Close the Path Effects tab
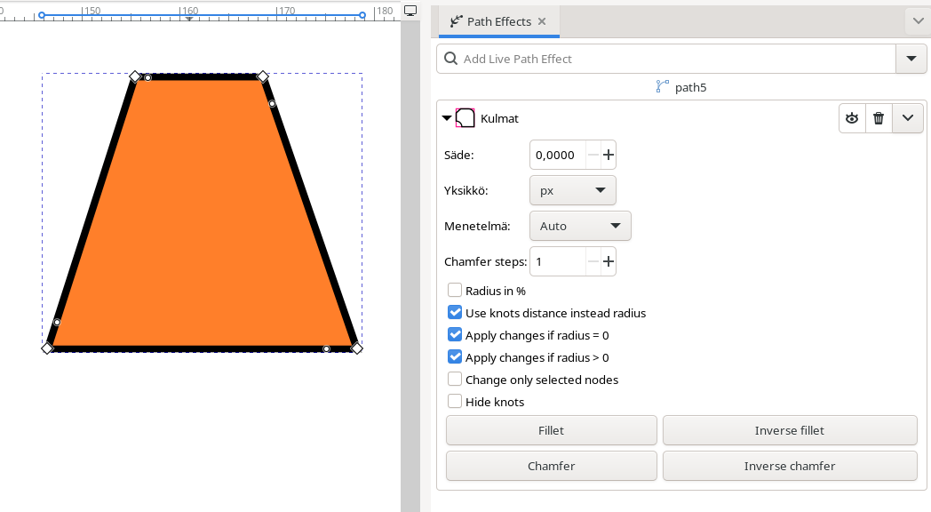Viewport: 931px width, 512px height. coord(542,21)
